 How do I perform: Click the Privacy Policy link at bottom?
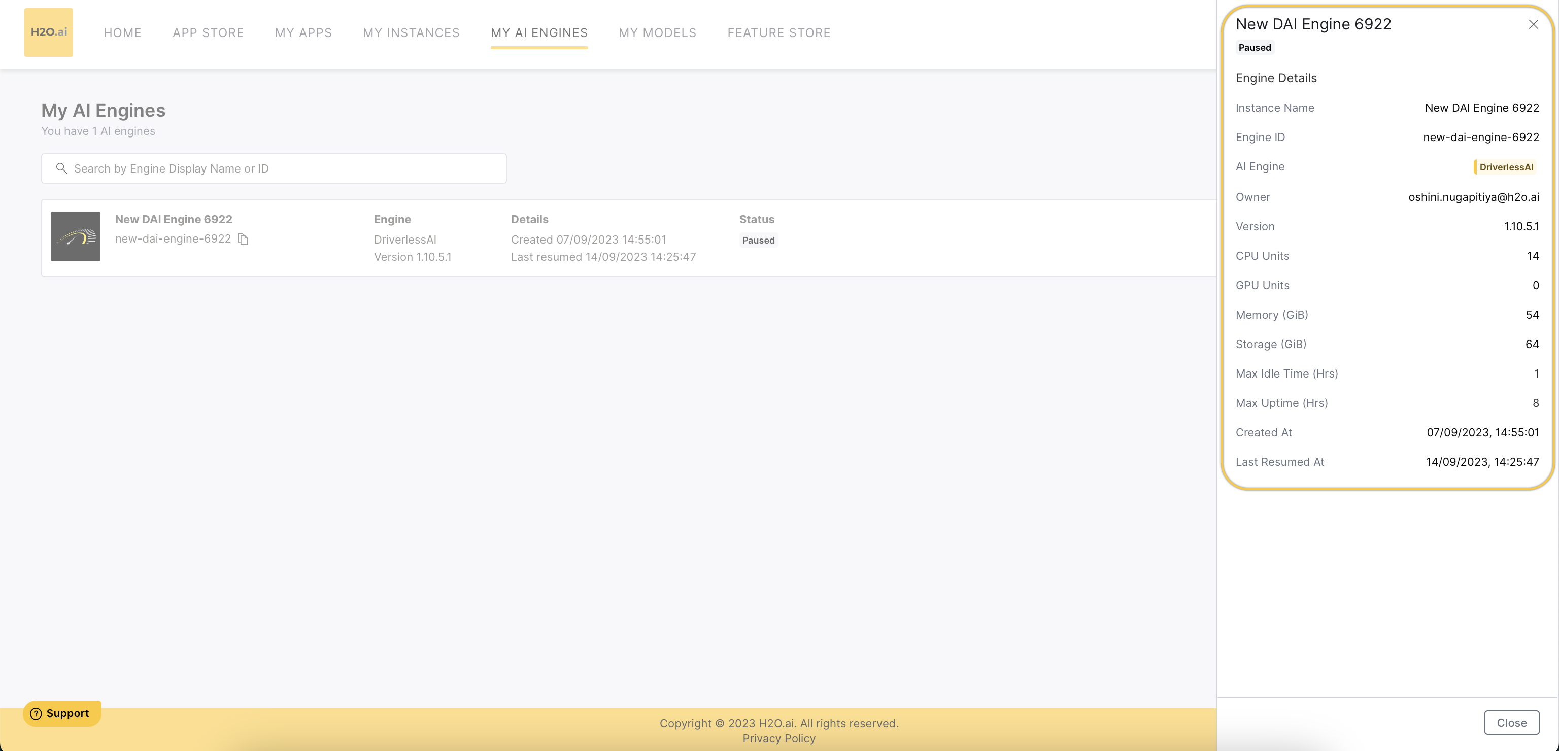pos(778,739)
